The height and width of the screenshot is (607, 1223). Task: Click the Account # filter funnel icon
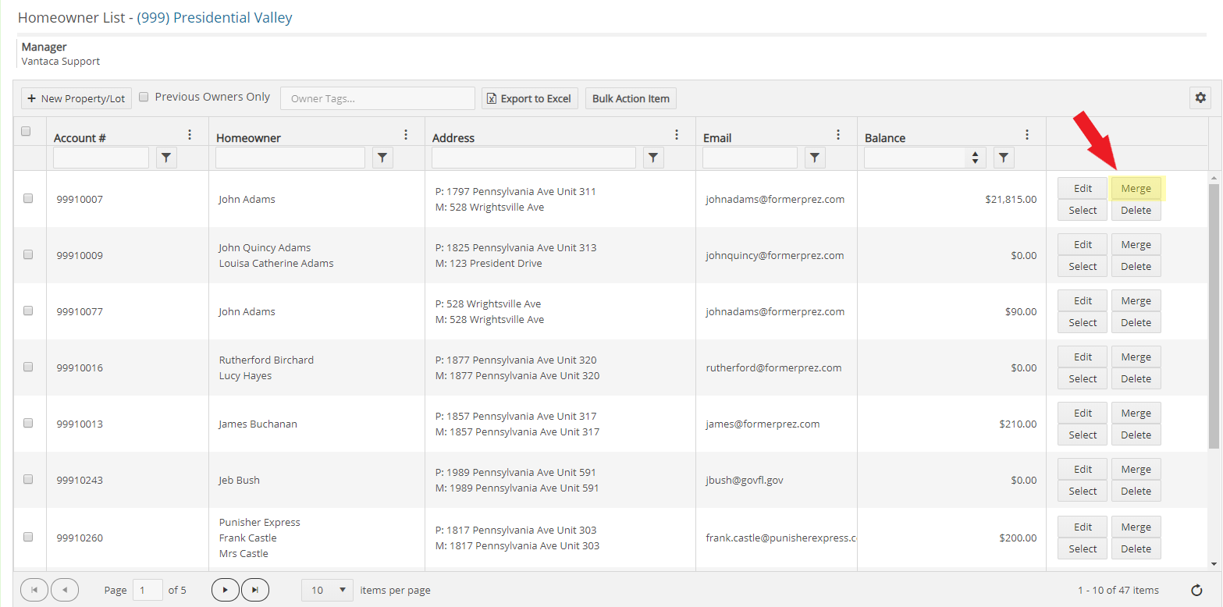(166, 158)
